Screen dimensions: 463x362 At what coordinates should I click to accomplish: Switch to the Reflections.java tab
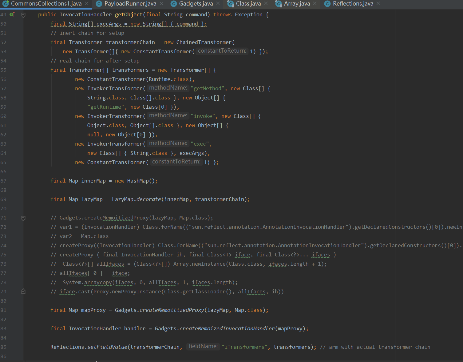[x=353, y=4]
